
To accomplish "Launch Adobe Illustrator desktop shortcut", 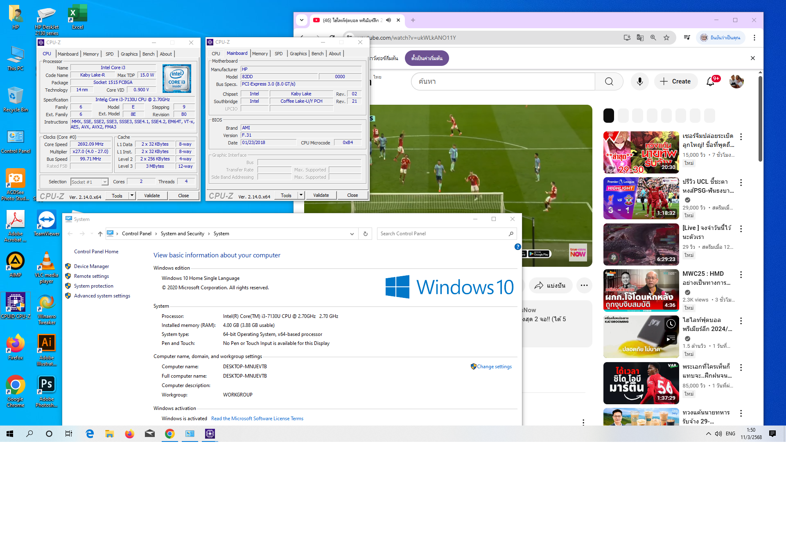I will (46, 350).
